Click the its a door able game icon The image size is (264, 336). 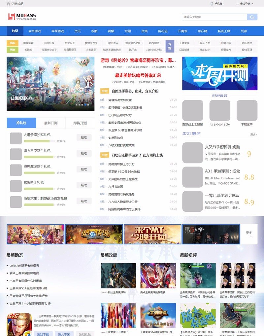tap(219, 111)
